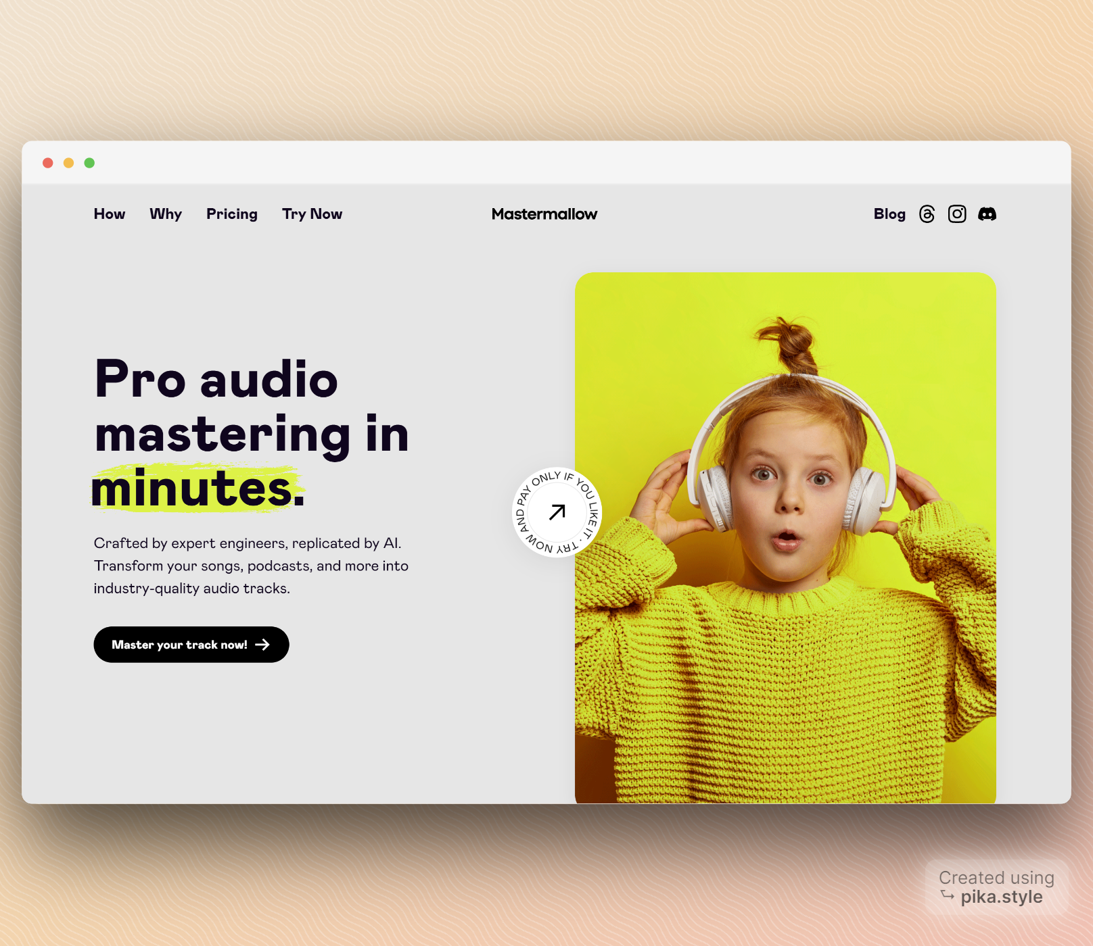
Task: Navigate to the Why menu item
Action: pyautogui.click(x=166, y=214)
